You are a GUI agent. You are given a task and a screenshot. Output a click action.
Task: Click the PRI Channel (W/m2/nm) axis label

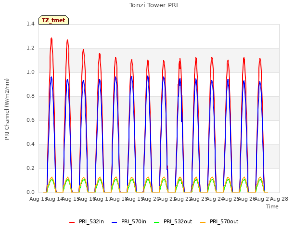pyautogui.click(x=7, y=109)
